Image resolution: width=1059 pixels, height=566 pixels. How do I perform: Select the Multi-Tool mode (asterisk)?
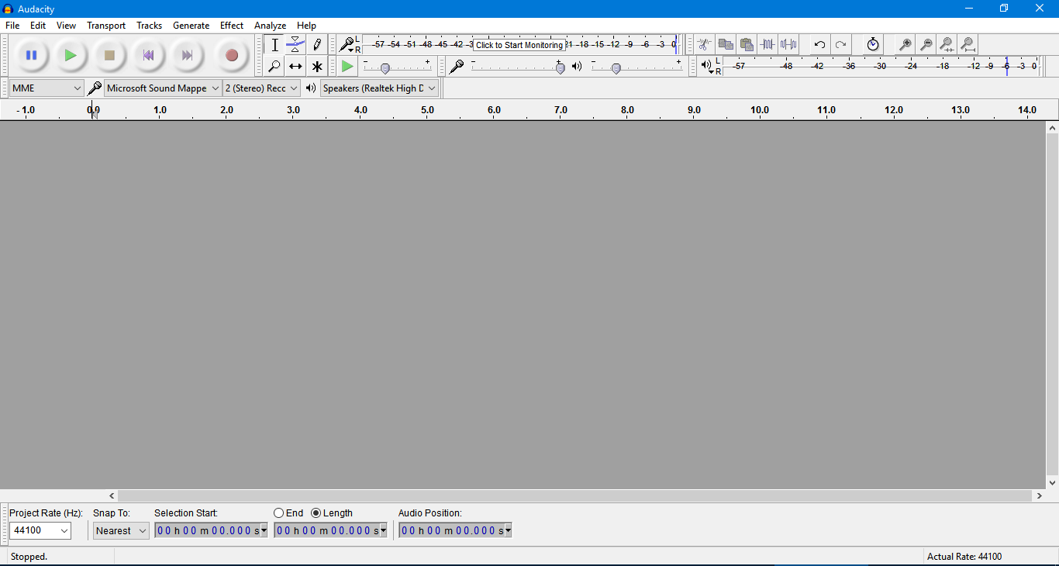[x=316, y=66]
